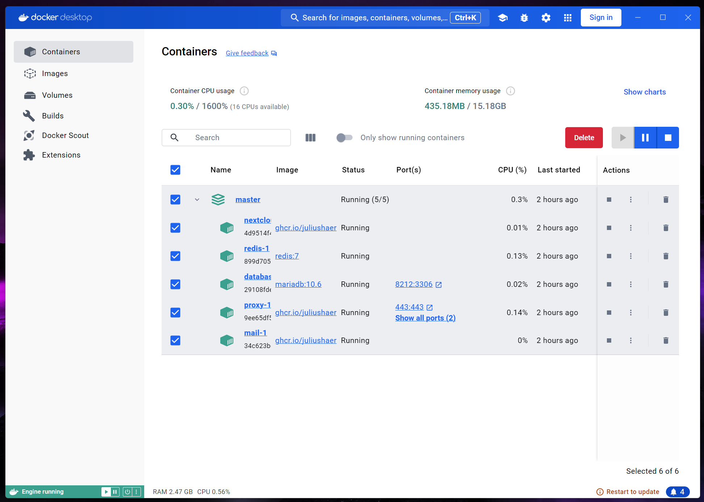Go to Docker Scout in sidebar
Viewport: 704px width, 502px height.
65,135
